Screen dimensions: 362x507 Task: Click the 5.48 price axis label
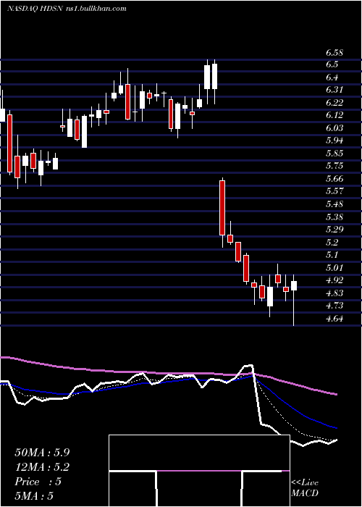click(334, 204)
